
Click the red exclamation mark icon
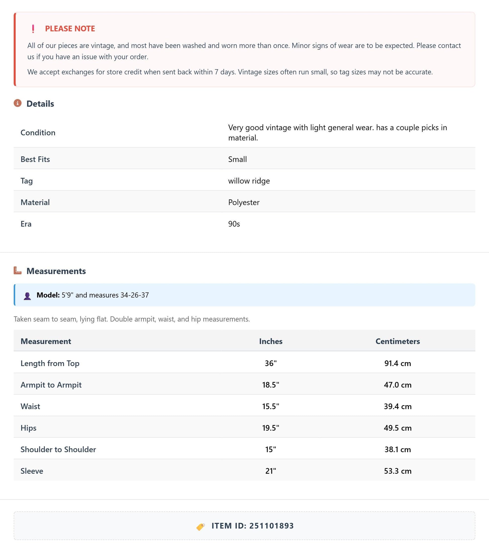(x=33, y=29)
